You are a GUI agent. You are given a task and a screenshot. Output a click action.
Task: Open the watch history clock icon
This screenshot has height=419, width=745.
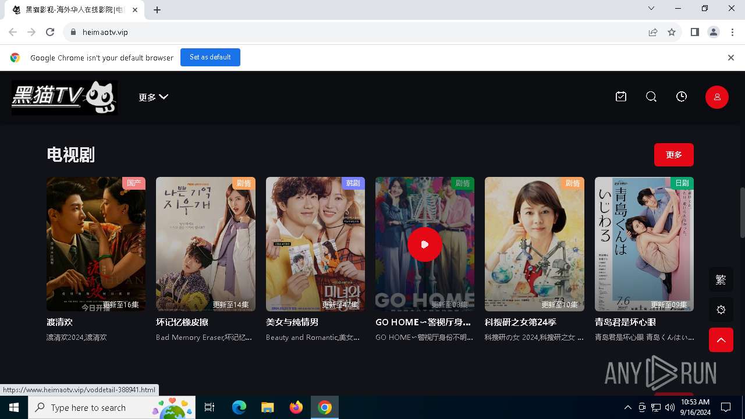(x=682, y=97)
